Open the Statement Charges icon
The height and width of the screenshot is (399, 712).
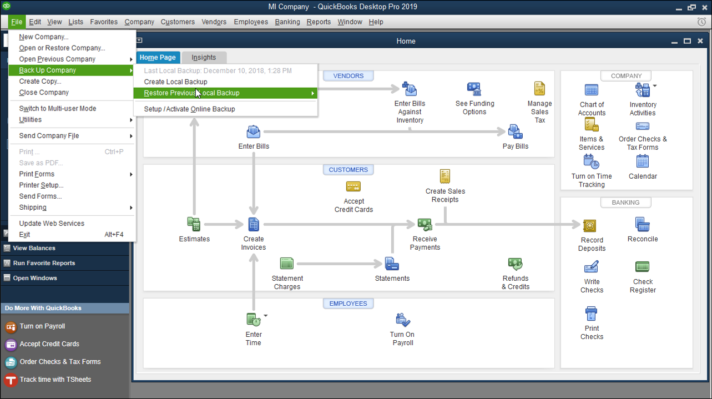tap(287, 264)
